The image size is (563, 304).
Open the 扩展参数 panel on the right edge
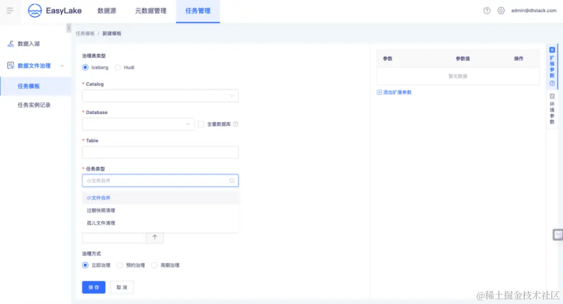point(552,62)
